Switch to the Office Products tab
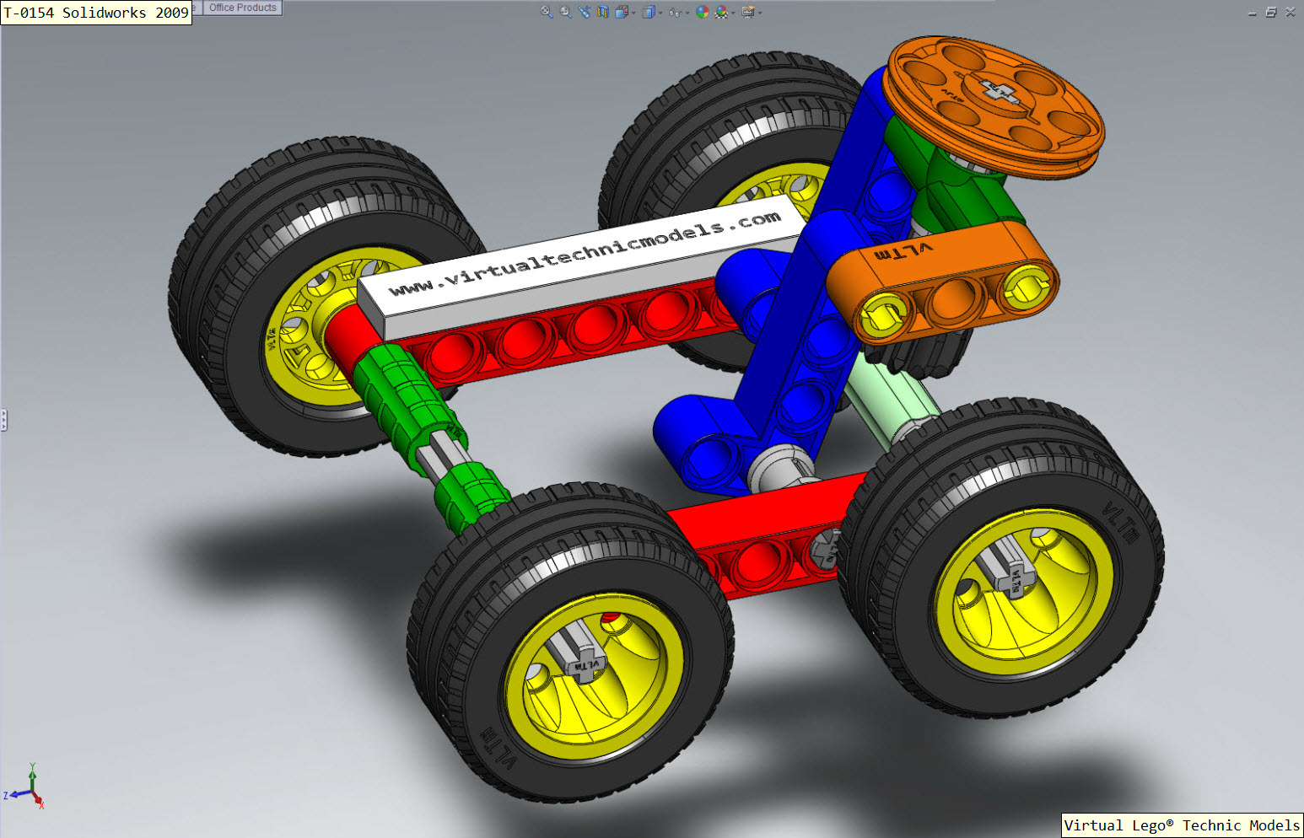The image size is (1304, 838). tap(243, 8)
